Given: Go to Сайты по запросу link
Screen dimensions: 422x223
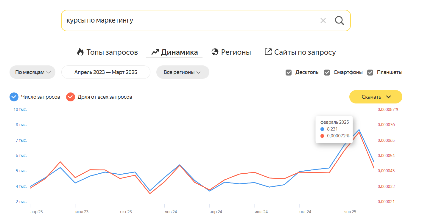Looking at the screenshot, I should (305, 52).
